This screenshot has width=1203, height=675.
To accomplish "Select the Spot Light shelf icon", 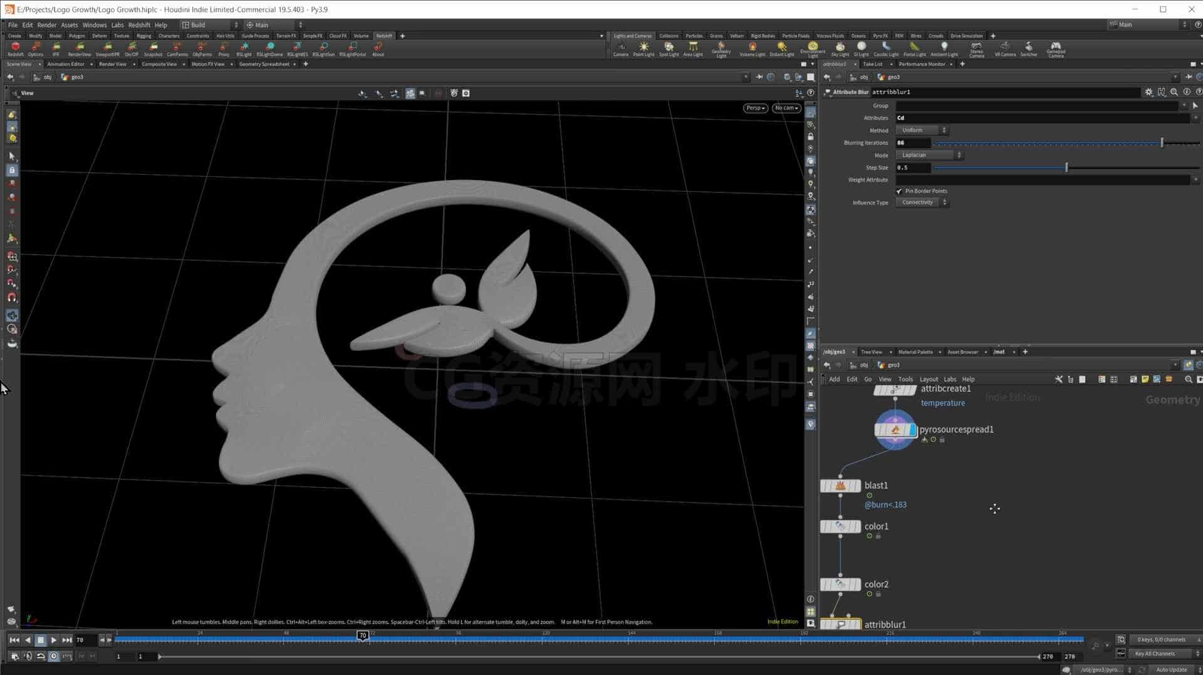I will [x=669, y=49].
